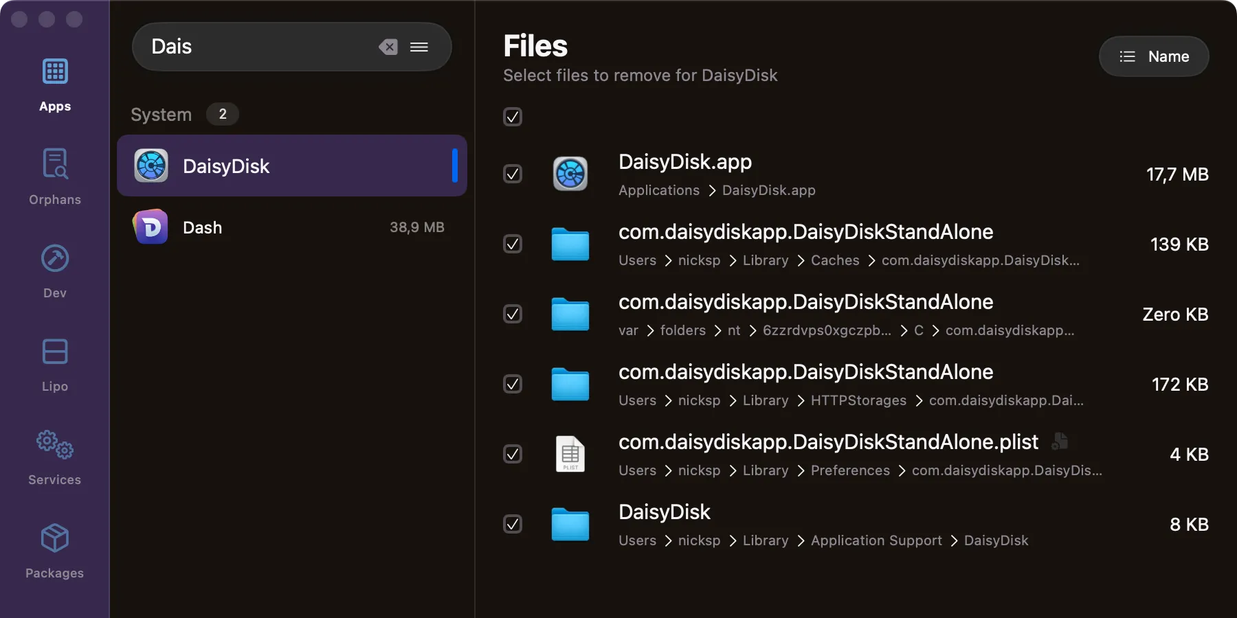Uncheck the DaisyDisk 8 KB folder checkbox

click(513, 524)
